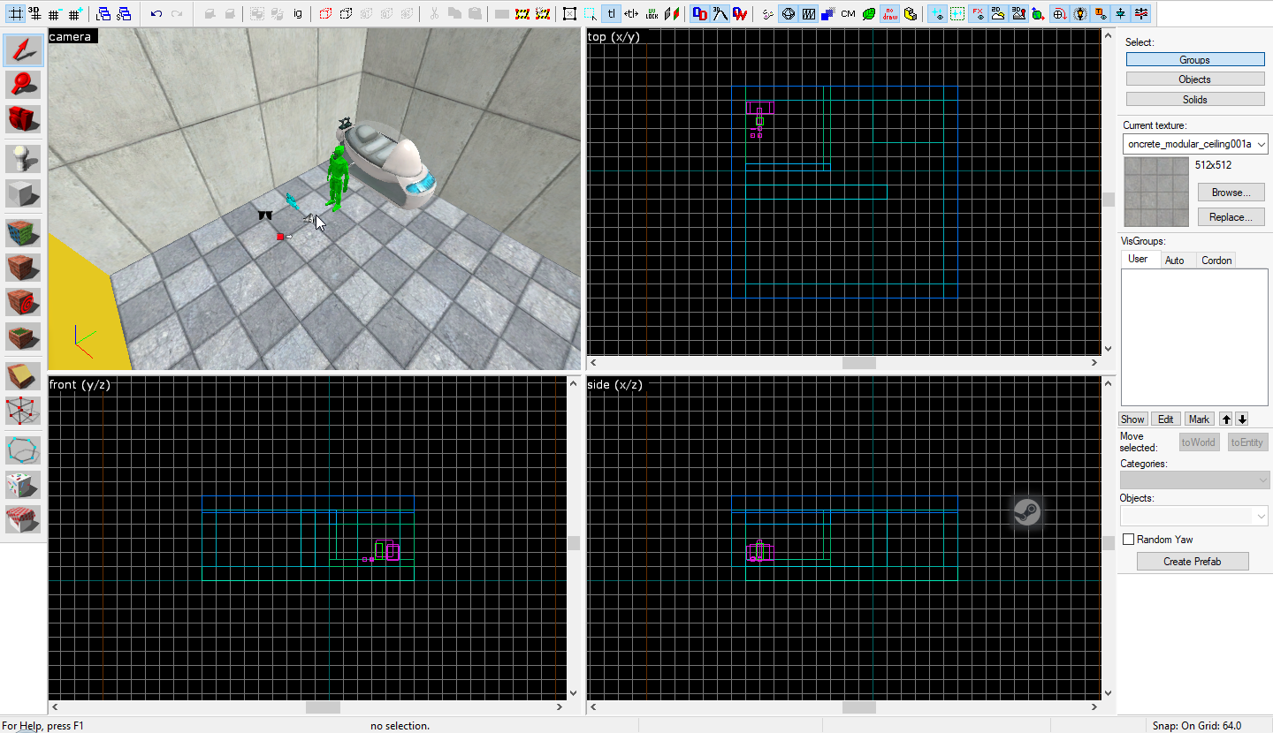Screen dimensions: 1273x733
Task: Activate the Camera tool
Action: click(24, 118)
